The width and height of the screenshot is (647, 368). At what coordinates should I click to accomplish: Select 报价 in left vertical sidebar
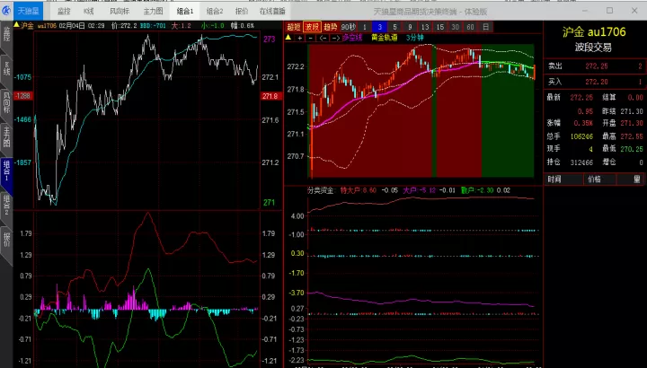[x=6, y=240]
